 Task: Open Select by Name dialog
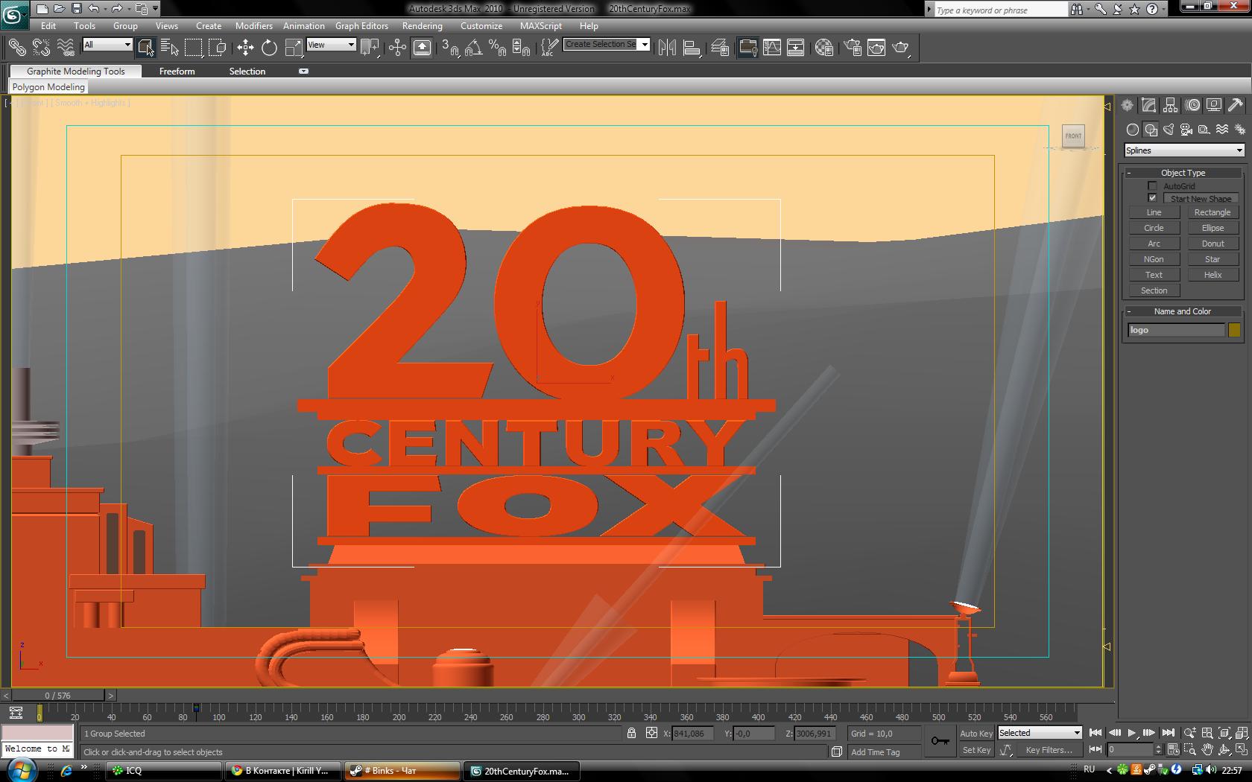pos(170,48)
